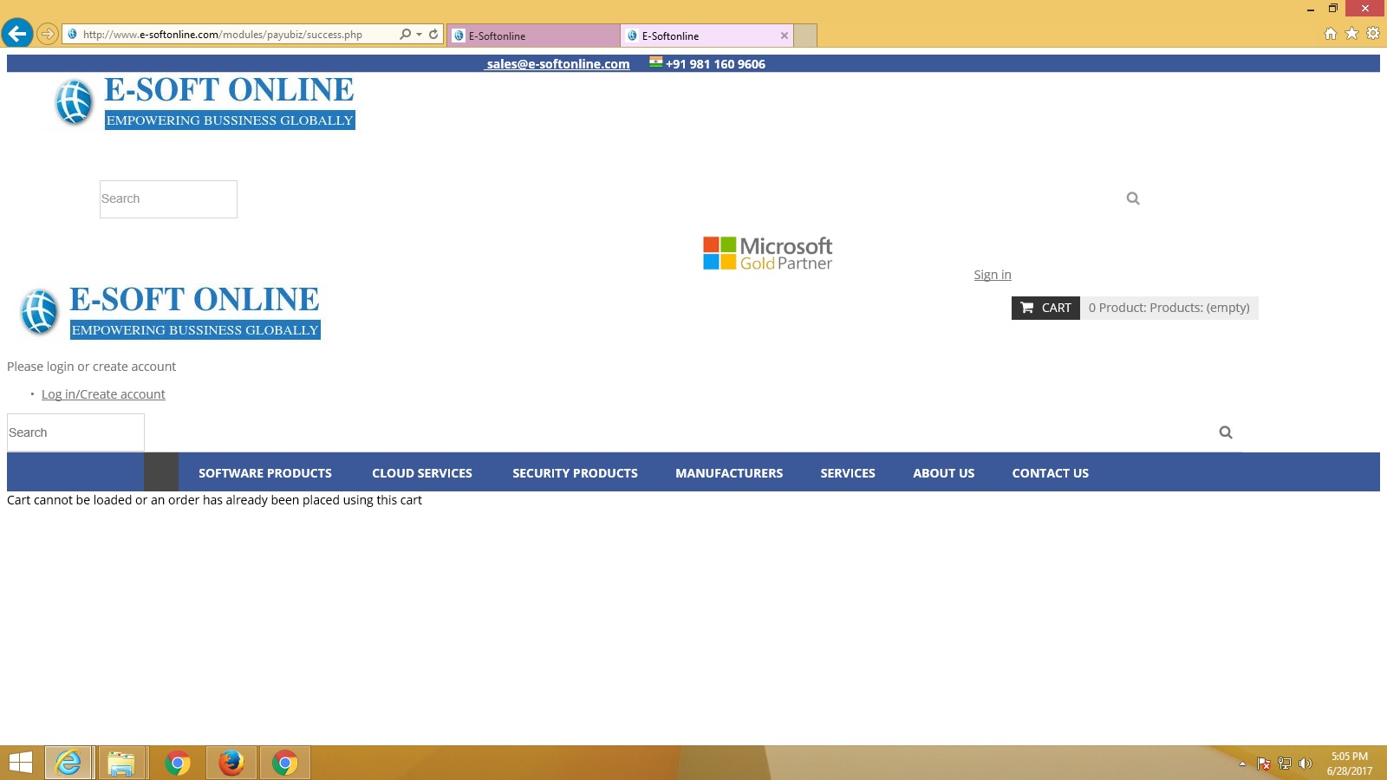Click the browser Home icon

tap(1331, 34)
